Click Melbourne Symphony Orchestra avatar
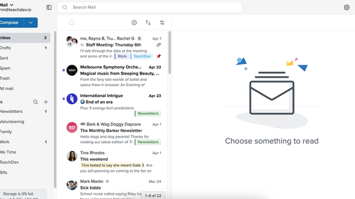Screen dimensions: 355x199 tap(72, 70)
